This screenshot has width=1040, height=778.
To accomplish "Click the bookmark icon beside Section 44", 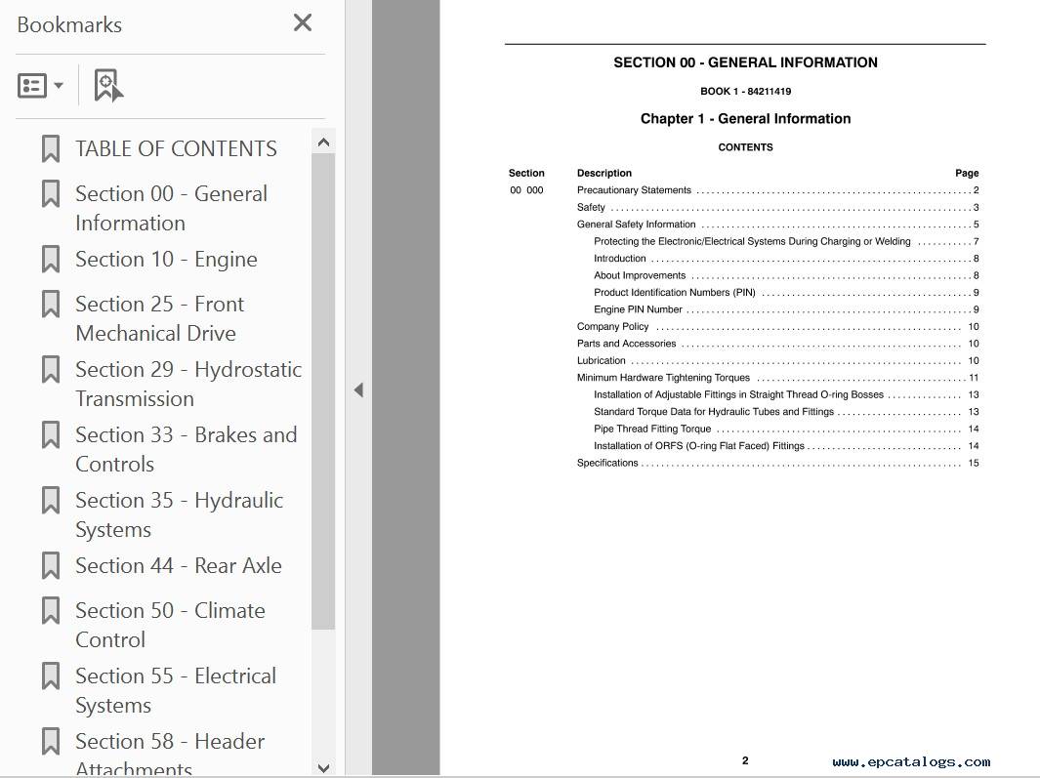I will (x=51, y=565).
